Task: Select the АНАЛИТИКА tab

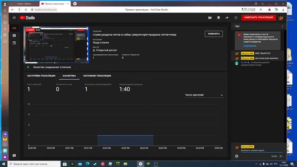Action: point(69,76)
